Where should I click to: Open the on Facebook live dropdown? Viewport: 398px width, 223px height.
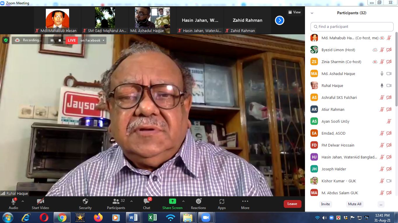click(x=92, y=40)
